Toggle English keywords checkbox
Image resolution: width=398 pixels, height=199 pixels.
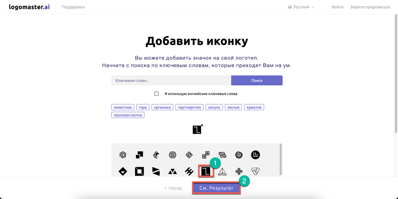click(x=156, y=94)
